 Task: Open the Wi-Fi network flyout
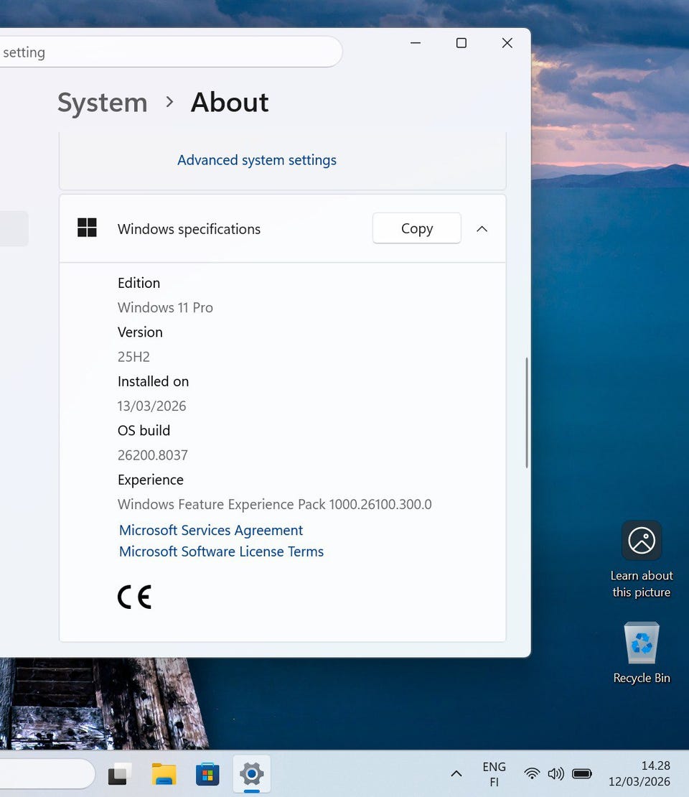[532, 774]
